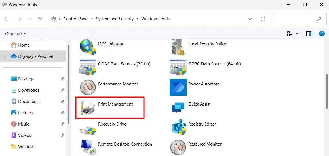Viewport: 329px width, 156px height.
Task: Unpin Pictures using its pin icon
Action: [x=62, y=113]
